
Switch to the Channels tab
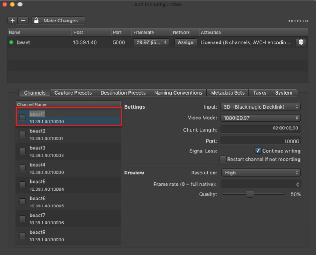[35, 93]
